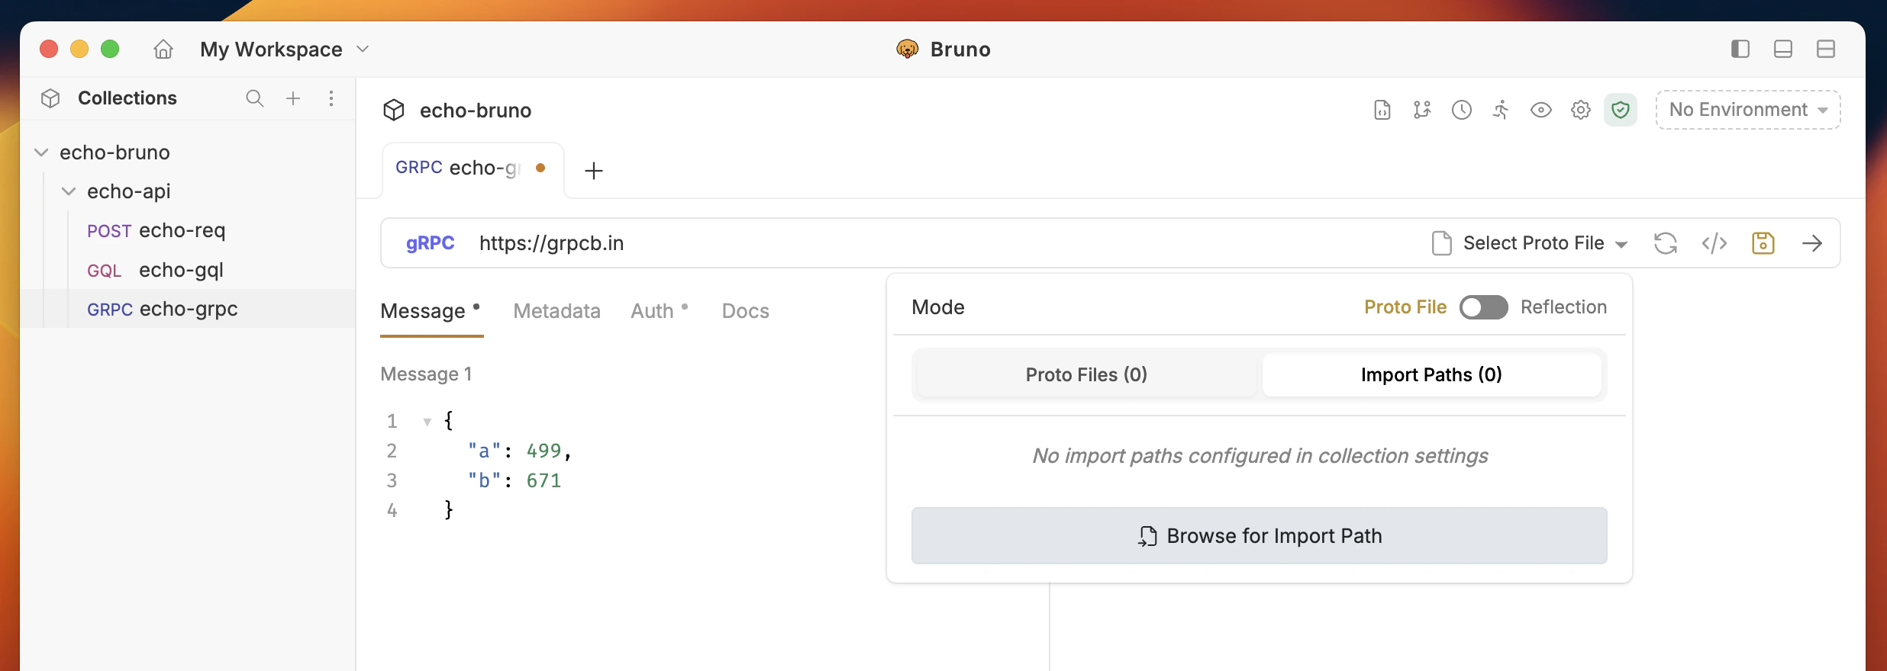Open the No Environment dropdown
This screenshot has height=671, width=1887.
point(1747,111)
